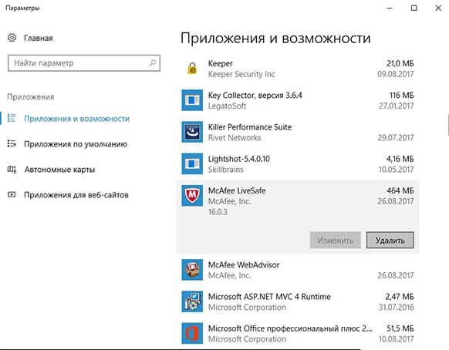The height and width of the screenshot is (350, 449).
Task: Click the 09.08.2017 install date
Action: point(396,74)
